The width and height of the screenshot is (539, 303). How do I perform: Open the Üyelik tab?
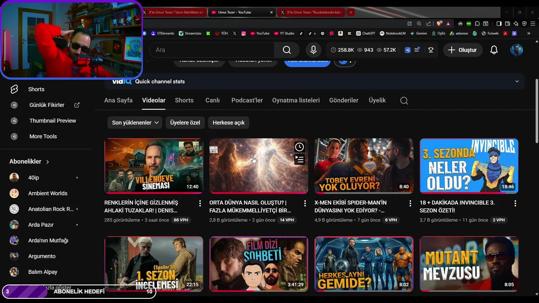point(377,100)
